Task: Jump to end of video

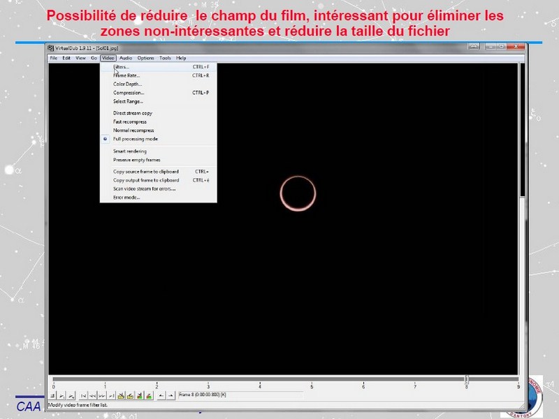Action: click(x=112, y=395)
